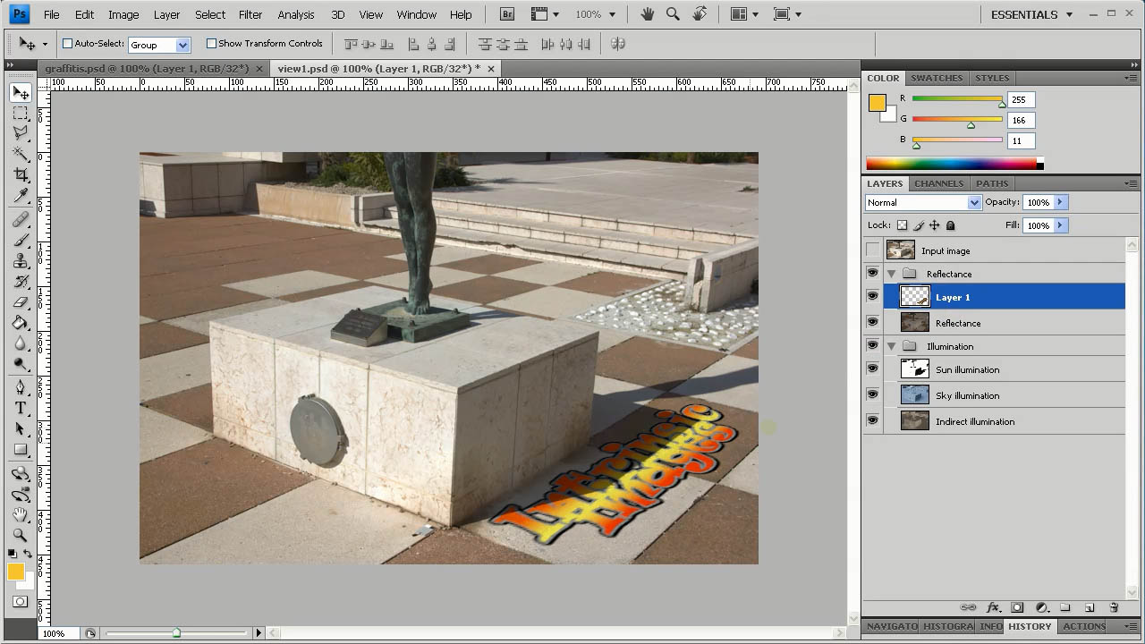This screenshot has width=1145, height=644.
Task: Select the Brush tool
Action: (21, 241)
